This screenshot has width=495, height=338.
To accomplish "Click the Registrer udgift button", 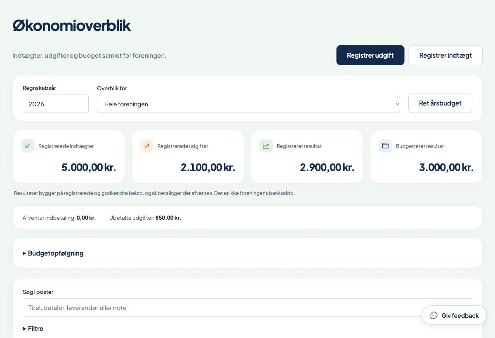I will pyautogui.click(x=370, y=55).
